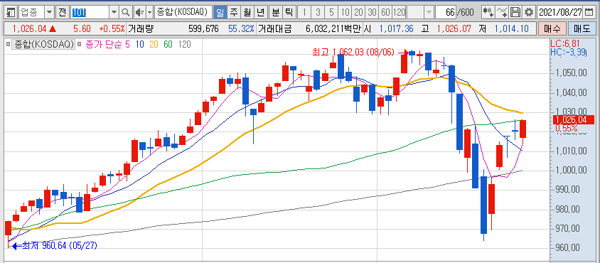
Task: Toggle the left panel collapse icon
Action: click(11, 13)
